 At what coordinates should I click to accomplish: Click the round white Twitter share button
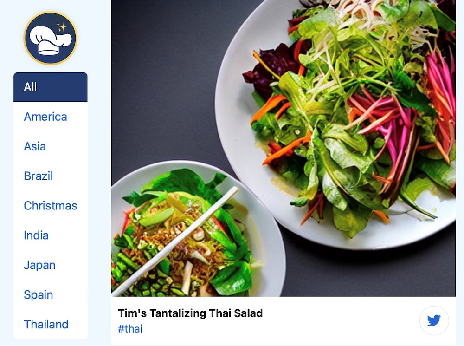tap(434, 320)
